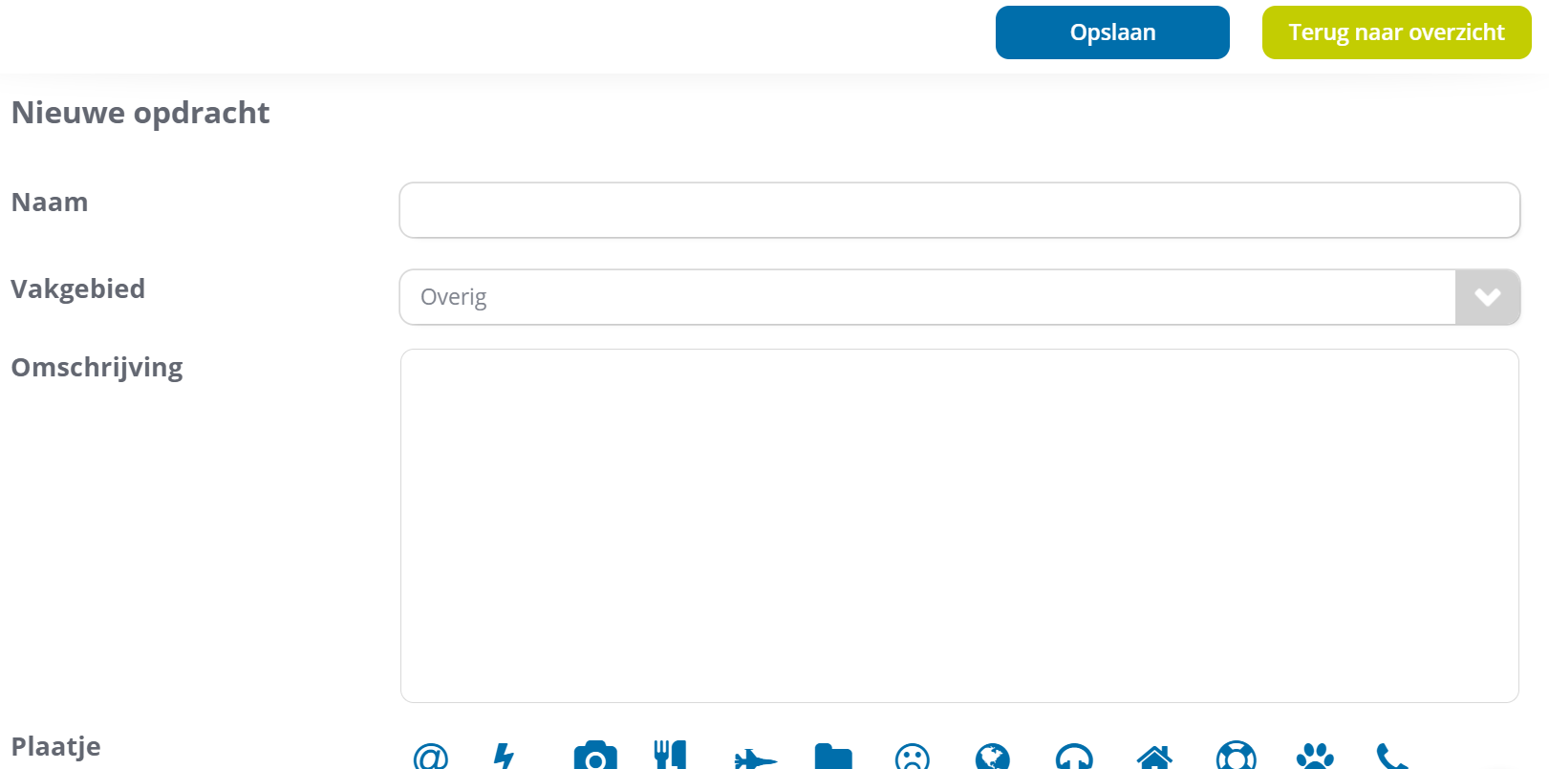Select the telephone picture icon
Screen dimensions: 1549x769
(x=1392, y=757)
